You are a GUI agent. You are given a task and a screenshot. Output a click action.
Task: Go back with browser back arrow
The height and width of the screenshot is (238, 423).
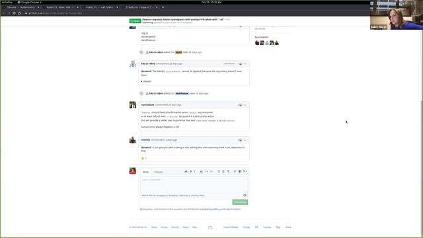pyautogui.click(x=3, y=13)
